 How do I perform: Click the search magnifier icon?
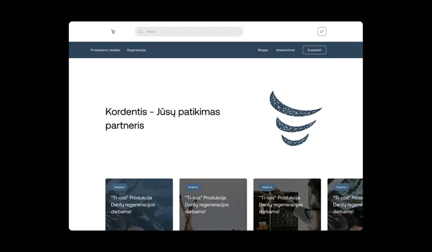coord(141,31)
